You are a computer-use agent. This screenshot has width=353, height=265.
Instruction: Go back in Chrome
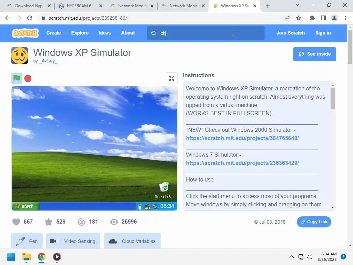(8, 18)
